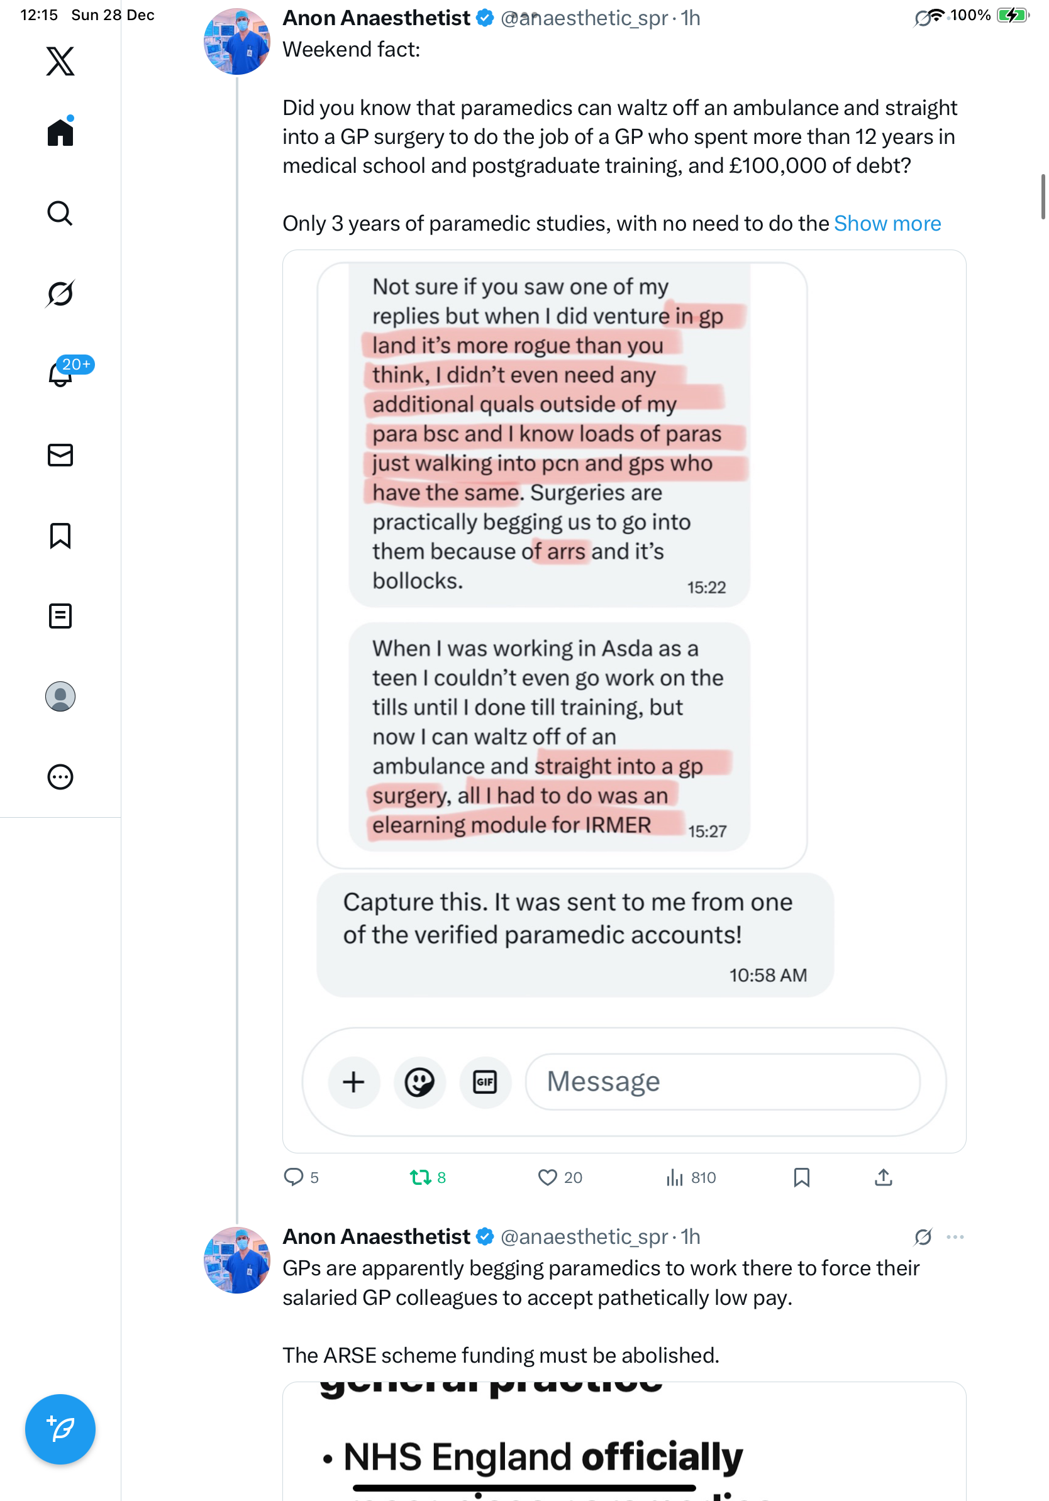Screen dimensions: 1049x1501
Task: Open the Search and Explore page
Action: (60, 214)
